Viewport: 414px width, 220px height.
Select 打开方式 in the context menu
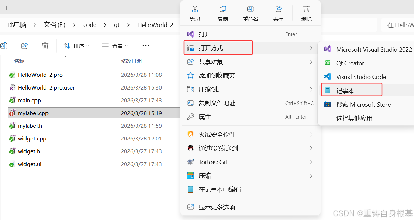(218, 48)
